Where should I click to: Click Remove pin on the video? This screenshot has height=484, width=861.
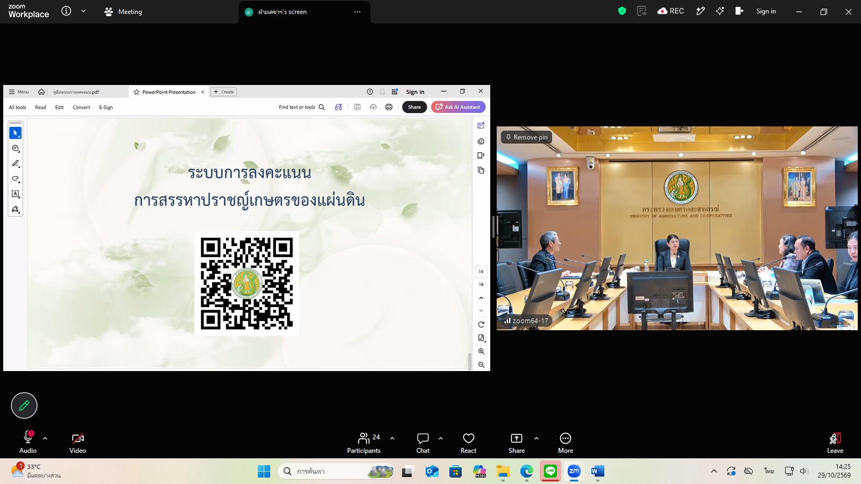click(x=527, y=137)
